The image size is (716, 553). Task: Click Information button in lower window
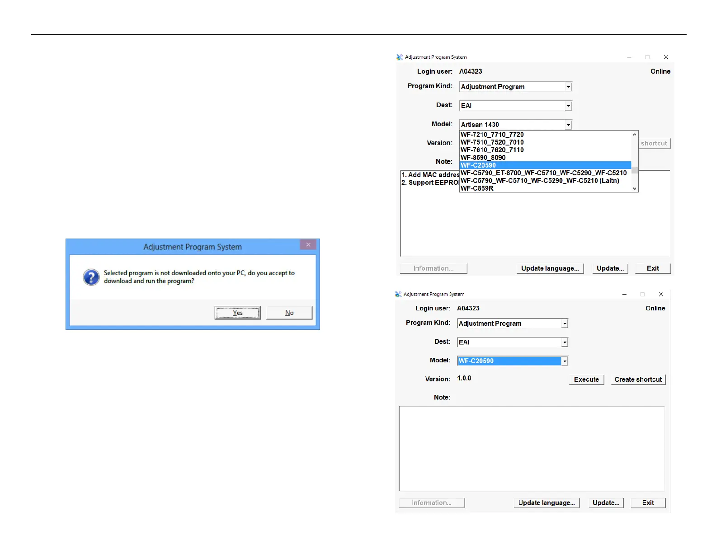(432, 503)
